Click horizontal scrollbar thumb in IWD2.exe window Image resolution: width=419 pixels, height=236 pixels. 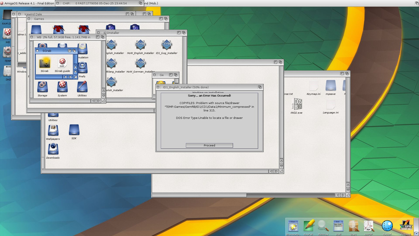200,195
